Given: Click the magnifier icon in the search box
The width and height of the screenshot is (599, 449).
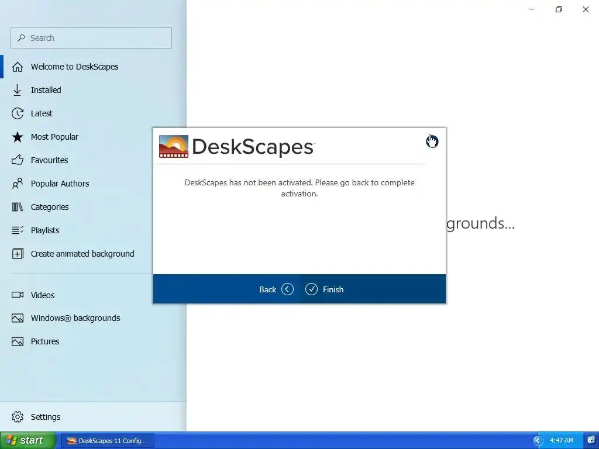Looking at the screenshot, I should tap(21, 38).
